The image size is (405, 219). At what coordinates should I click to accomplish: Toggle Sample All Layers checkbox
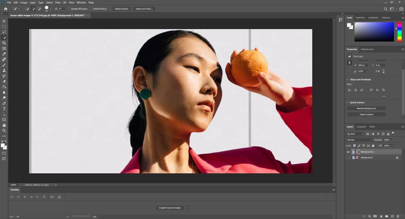[69, 9]
